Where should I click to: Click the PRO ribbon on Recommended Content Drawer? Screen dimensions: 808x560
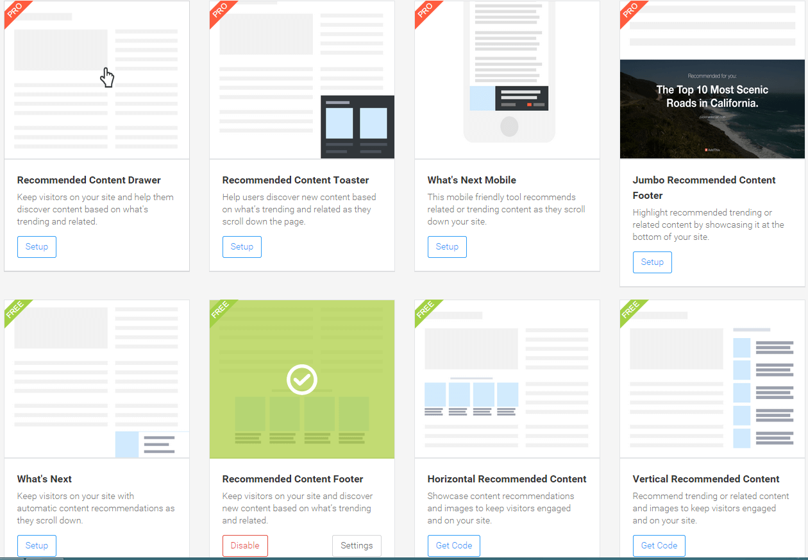[14, 11]
